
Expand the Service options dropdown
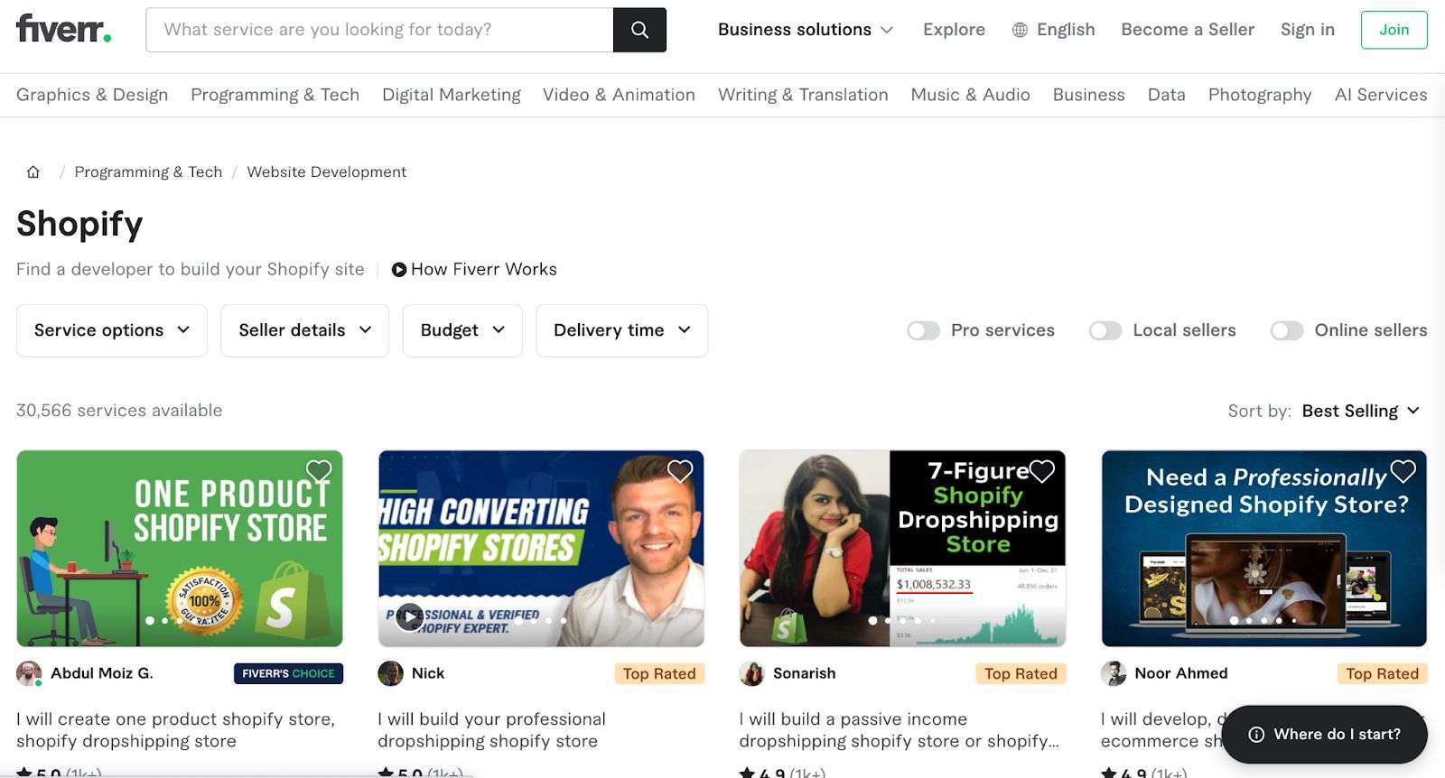coord(112,330)
